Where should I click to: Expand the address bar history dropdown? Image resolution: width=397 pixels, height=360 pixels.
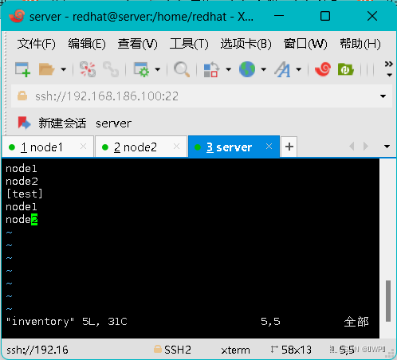(x=383, y=96)
